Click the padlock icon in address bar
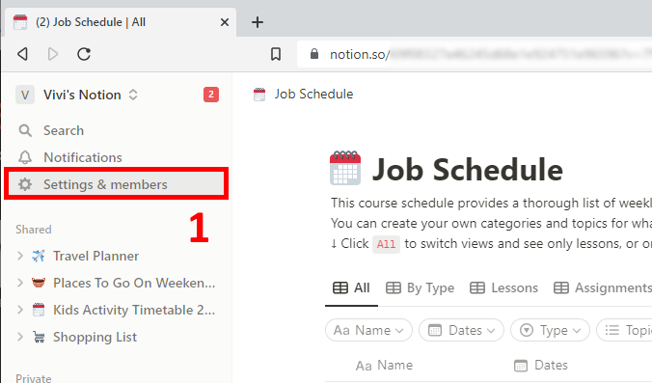This screenshot has width=652, height=383. pyautogui.click(x=314, y=54)
